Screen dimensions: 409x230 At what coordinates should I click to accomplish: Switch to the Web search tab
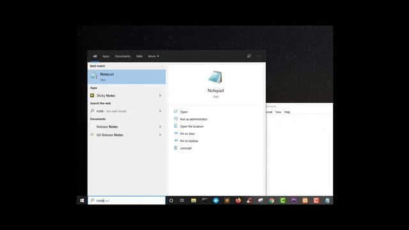click(139, 56)
